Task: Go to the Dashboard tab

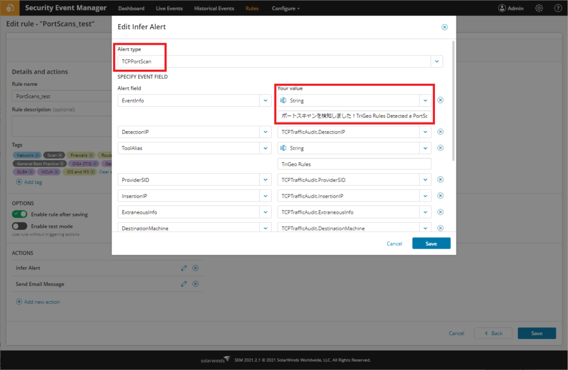Action: click(131, 8)
